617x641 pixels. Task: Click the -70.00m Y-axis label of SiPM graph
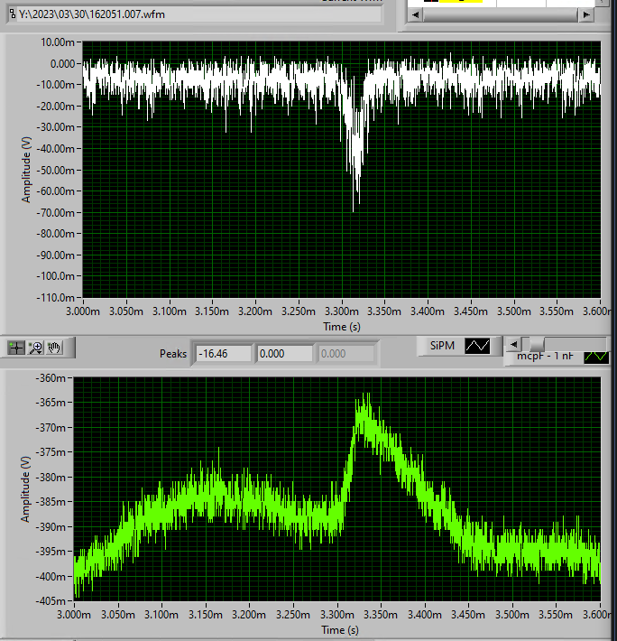coord(56,212)
